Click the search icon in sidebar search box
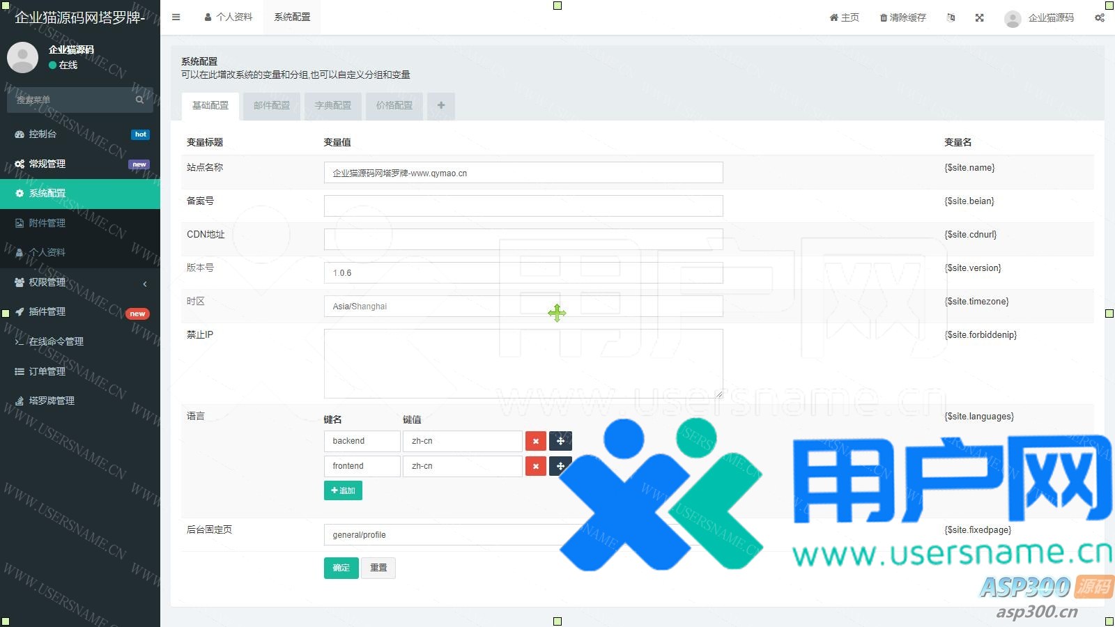The height and width of the screenshot is (627, 1115). (x=139, y=100)
